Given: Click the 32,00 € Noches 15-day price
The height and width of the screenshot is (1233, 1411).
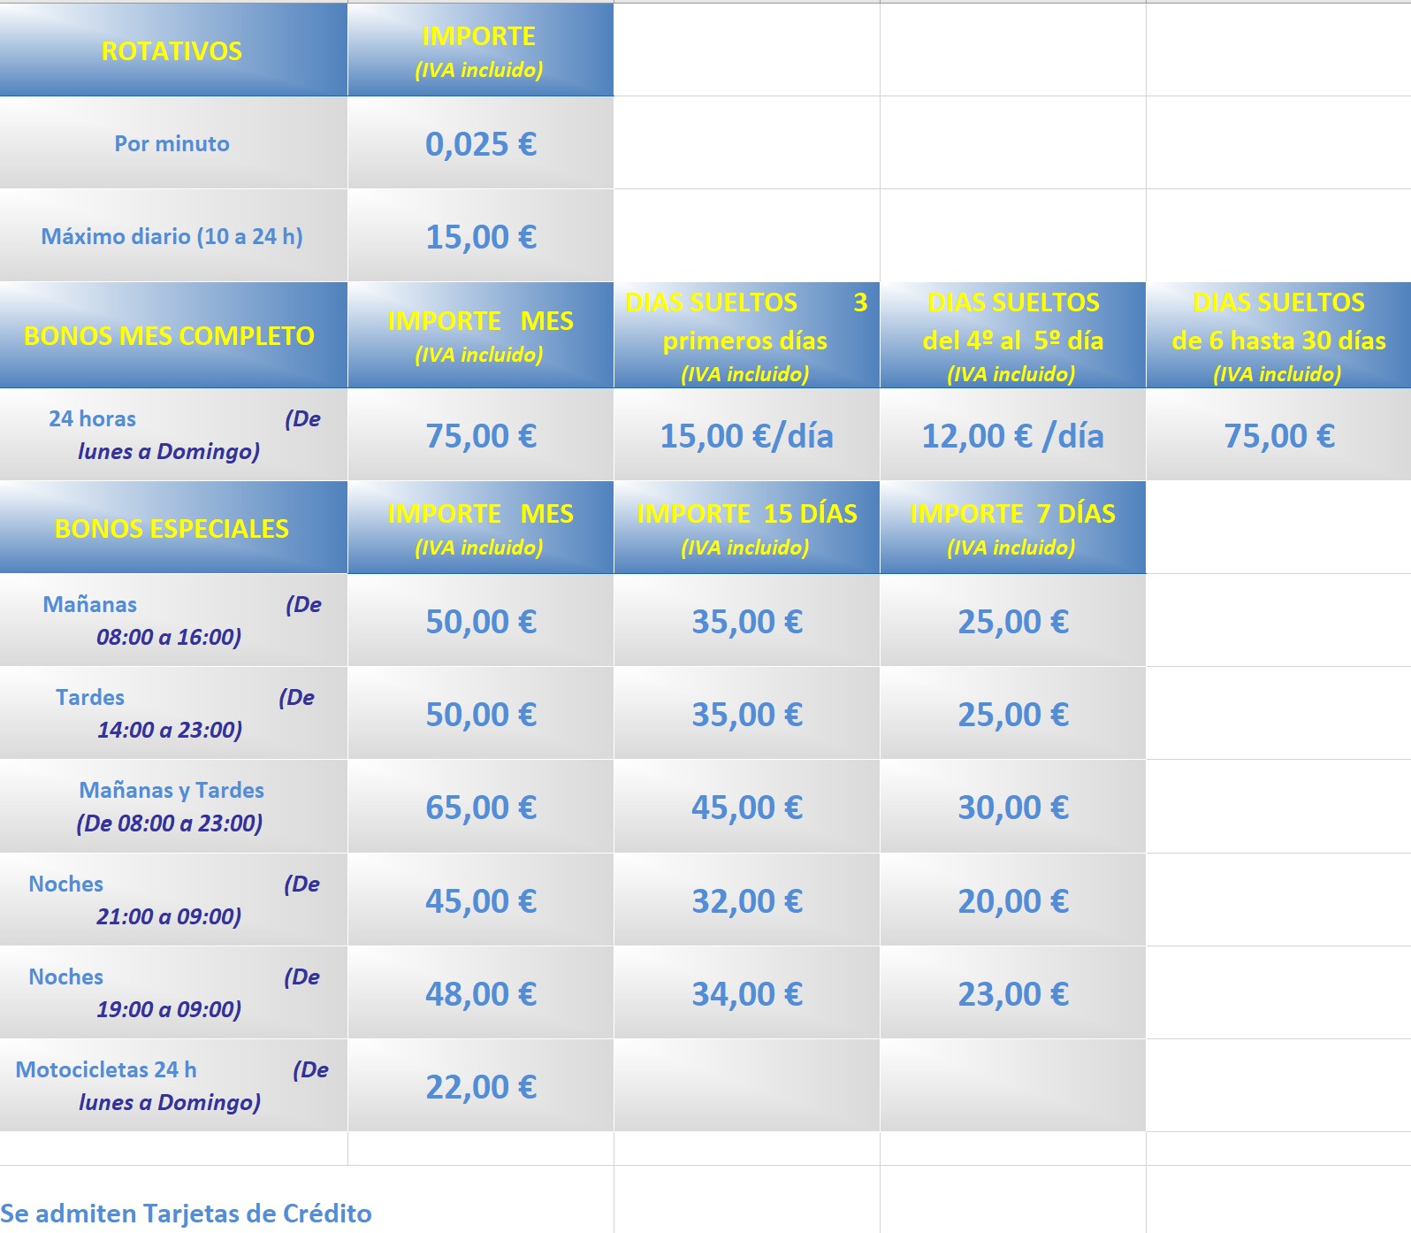Looking at the screenshot, I should (746, 901).
